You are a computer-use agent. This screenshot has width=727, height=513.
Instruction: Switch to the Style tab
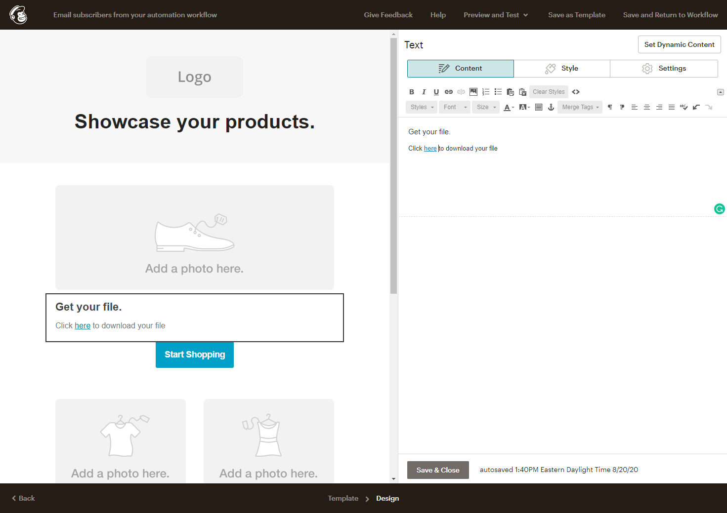pyautogui.click(x=562, y=69)
